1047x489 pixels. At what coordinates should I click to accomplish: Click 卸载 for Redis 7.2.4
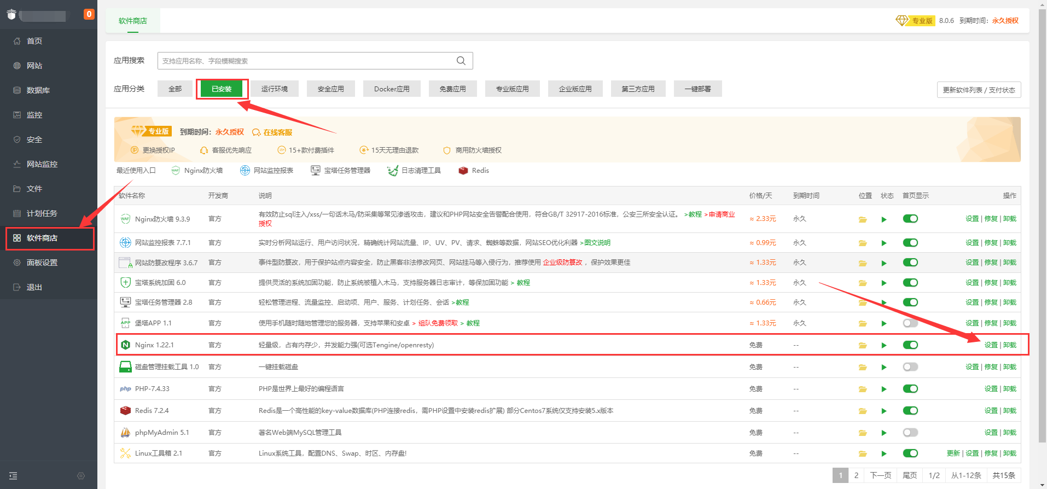coord(1010,411)
